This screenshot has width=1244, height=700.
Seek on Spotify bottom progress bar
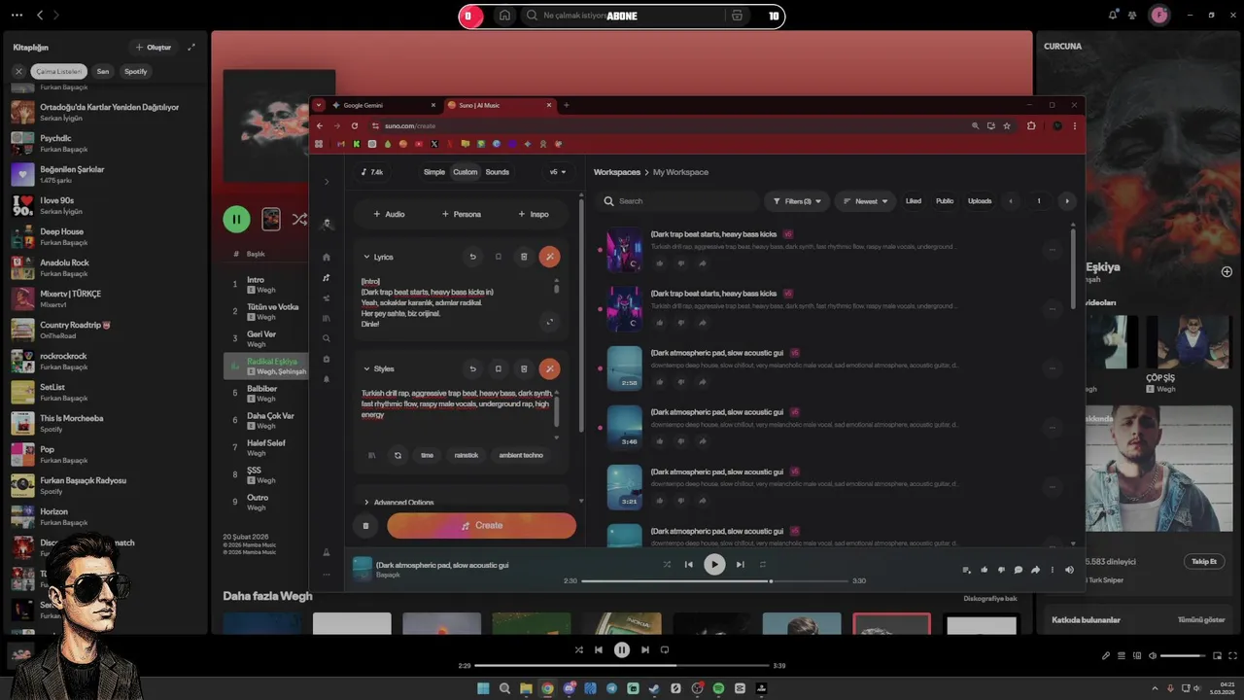(x=622, y=666)
